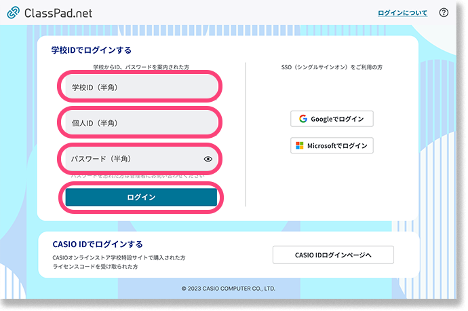Open help via the question mark icon
The image size is (468, 311).
point(444,12)
